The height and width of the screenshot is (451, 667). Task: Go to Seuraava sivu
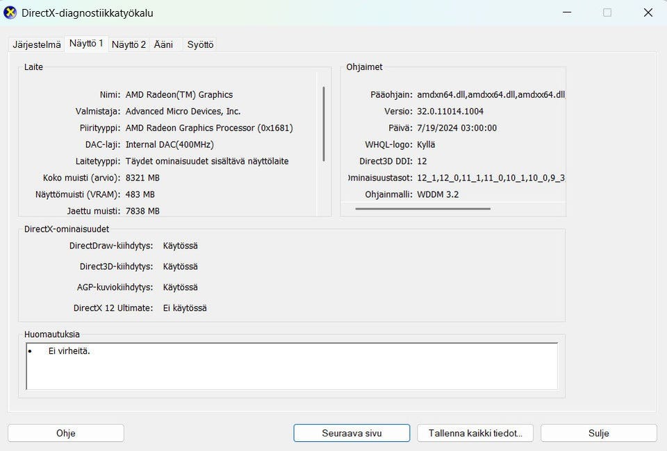[x=352, y=433]
